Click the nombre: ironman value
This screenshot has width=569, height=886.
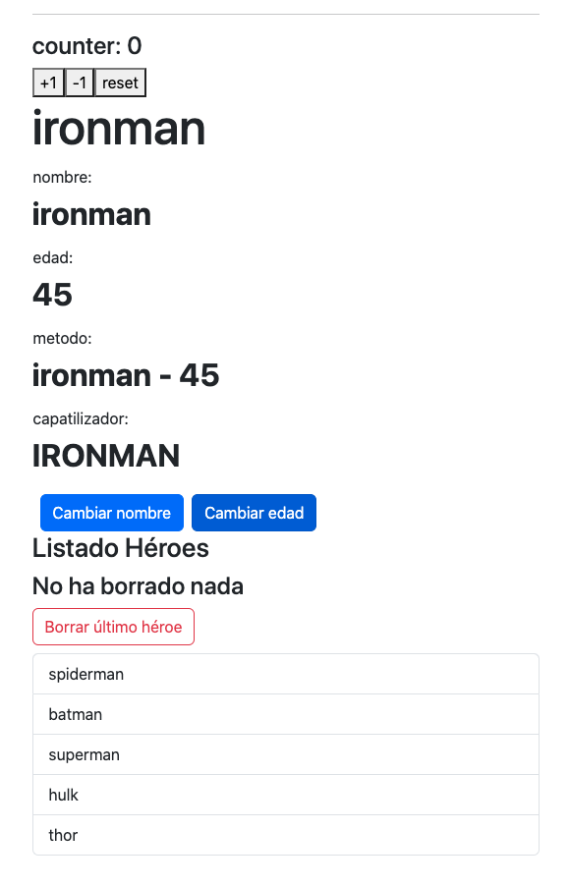pyautogui.click(x=91, y=214)
